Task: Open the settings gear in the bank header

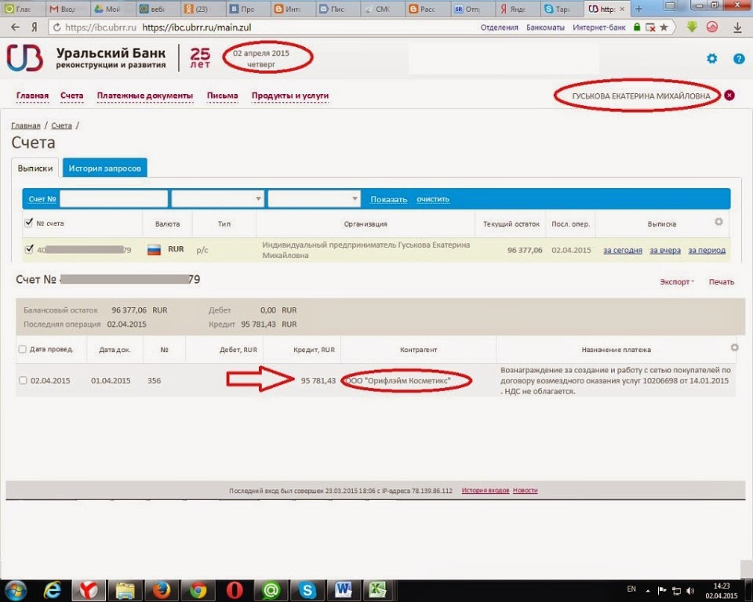Action: [x=711, y=59]
